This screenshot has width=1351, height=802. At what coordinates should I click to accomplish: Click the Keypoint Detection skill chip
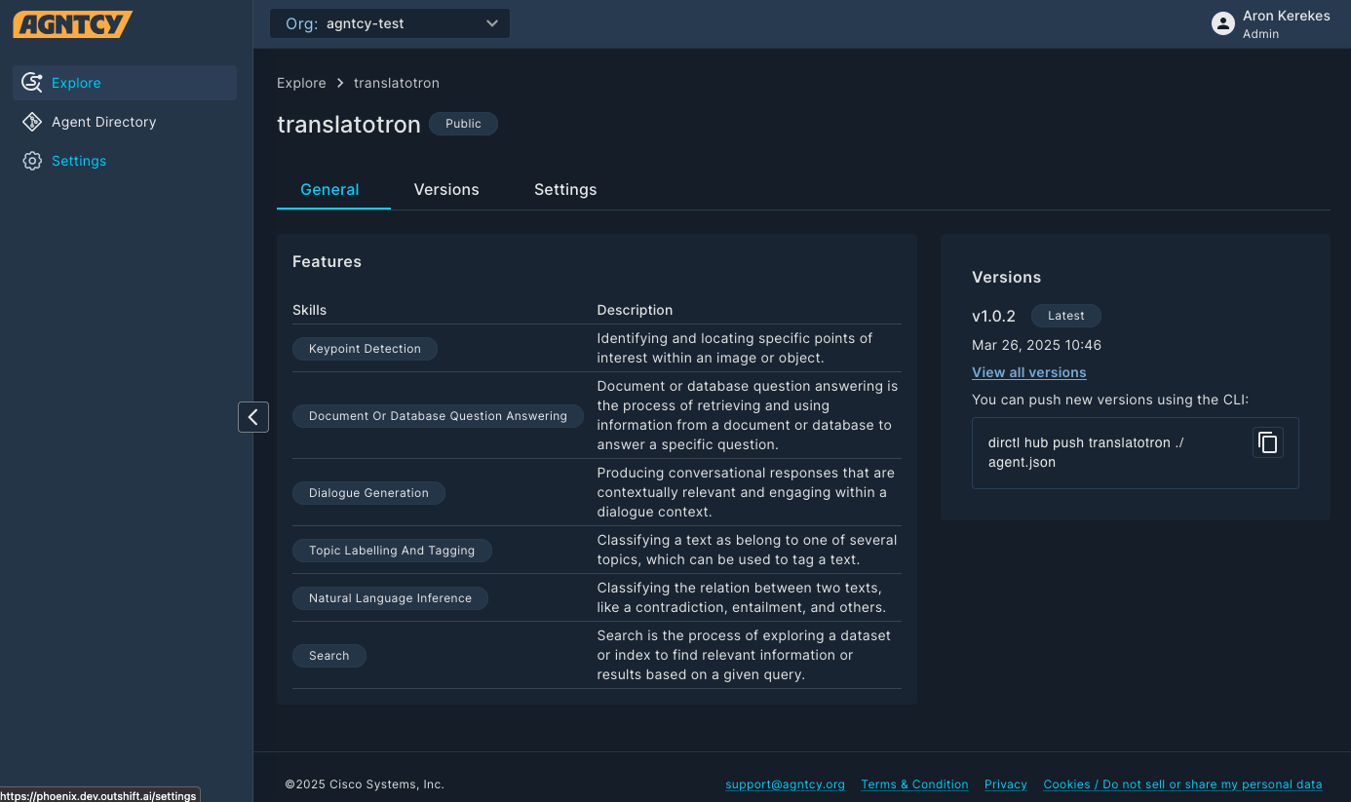coord(365,349)
